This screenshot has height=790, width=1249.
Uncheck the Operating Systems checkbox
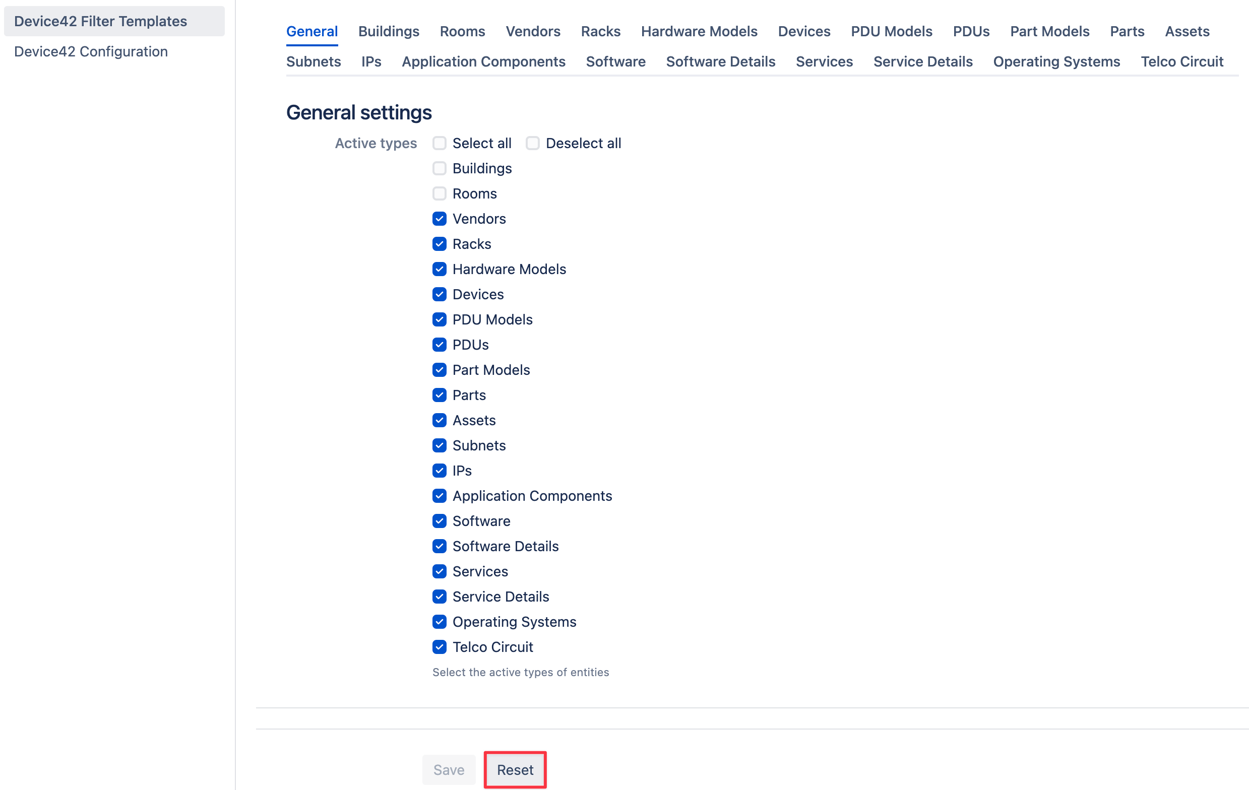point(440,622)
